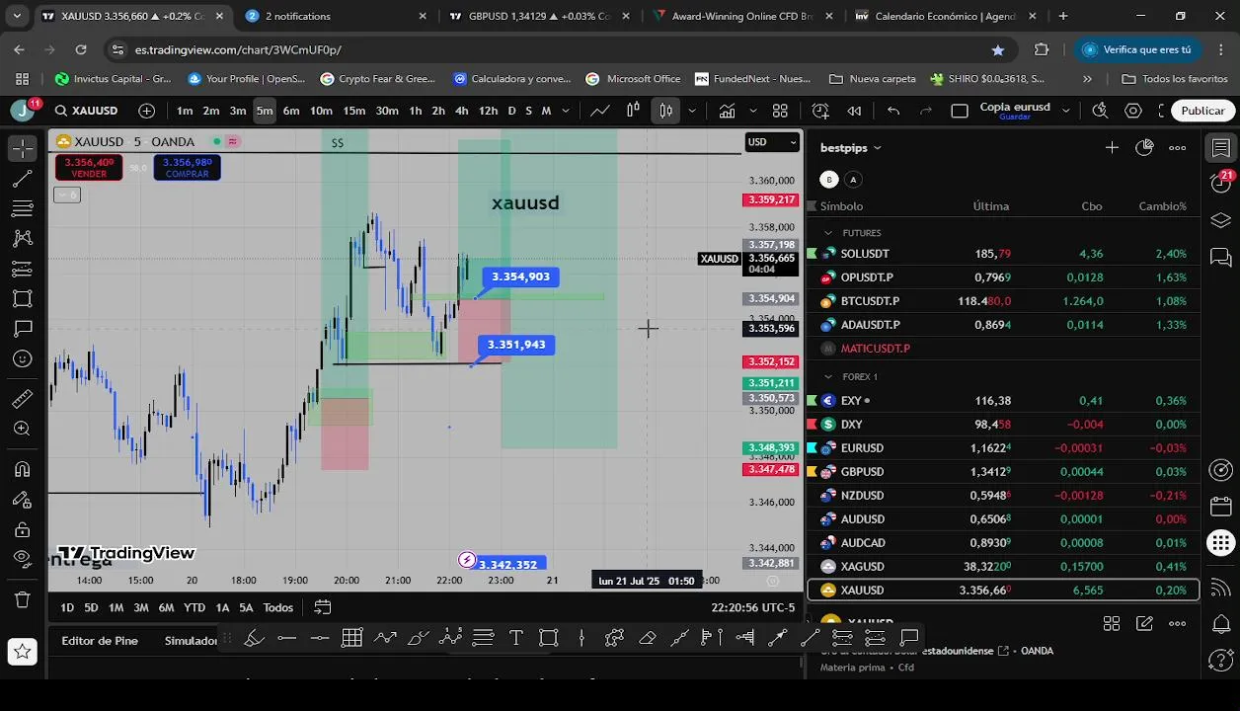Select the A flag filter circle
The image size is (1240, 711).
point(853,179)
